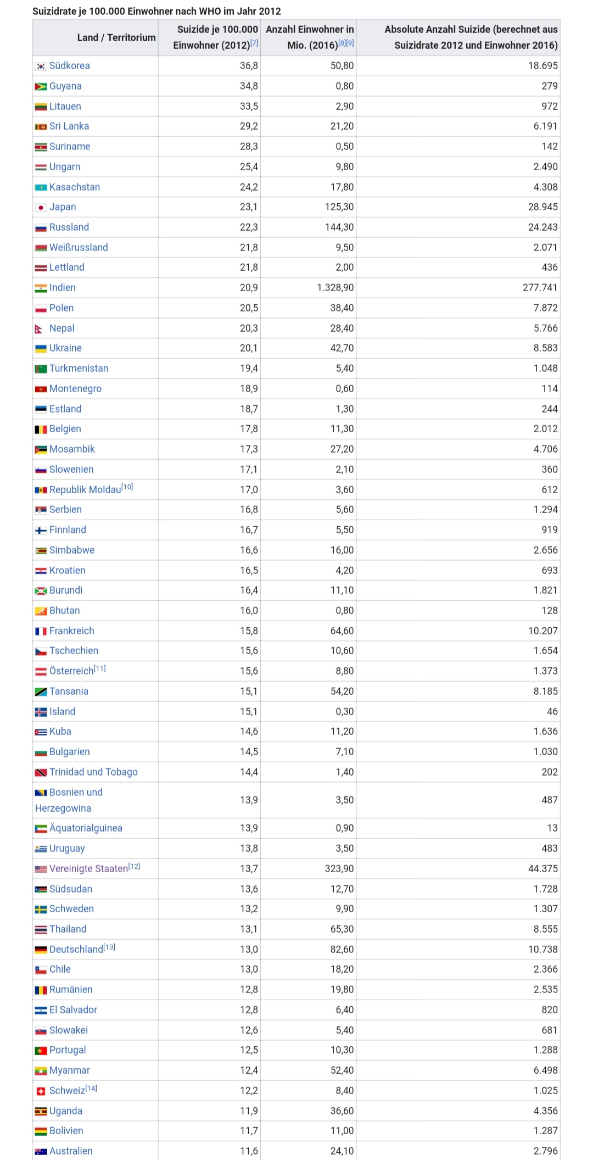Click the South Korea flag icon
Image resolution: width=593 pixels, height=1160 pixels.
(41, 66)
